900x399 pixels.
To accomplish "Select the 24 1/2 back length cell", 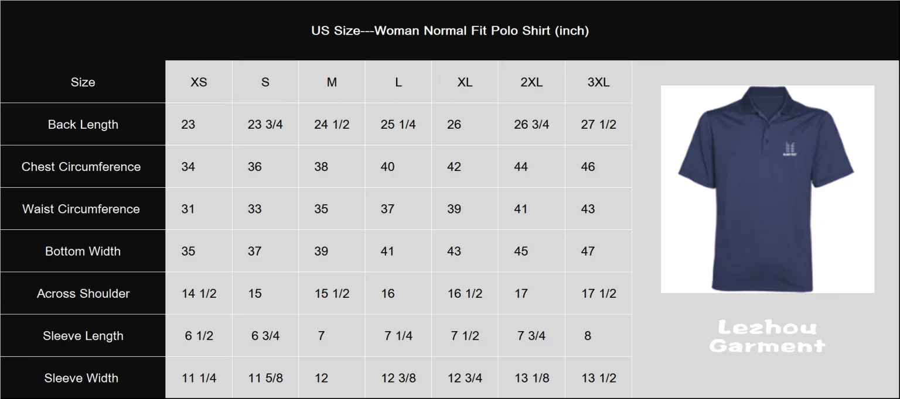I will point(332,125).
